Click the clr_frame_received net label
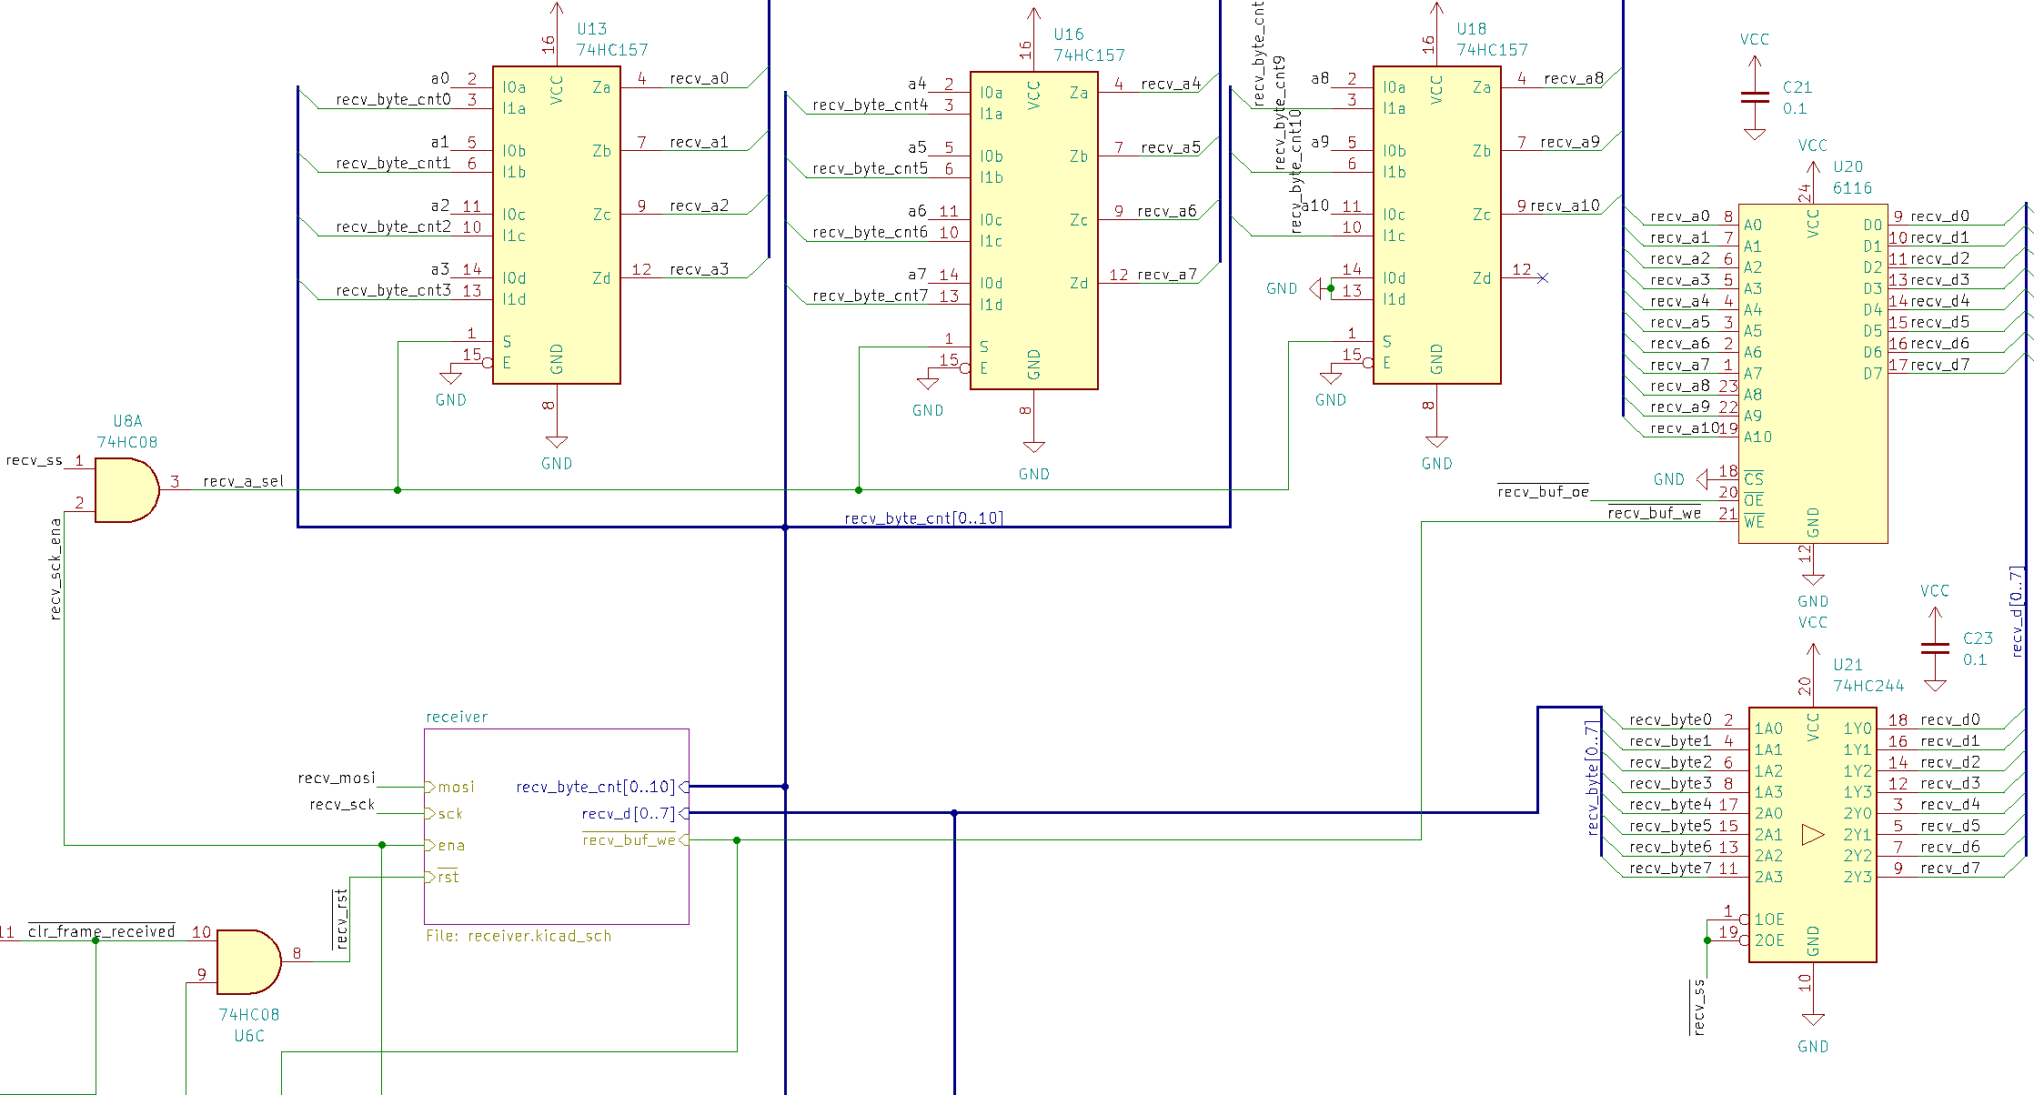Screen dimensions: 2034x1095 101,931
